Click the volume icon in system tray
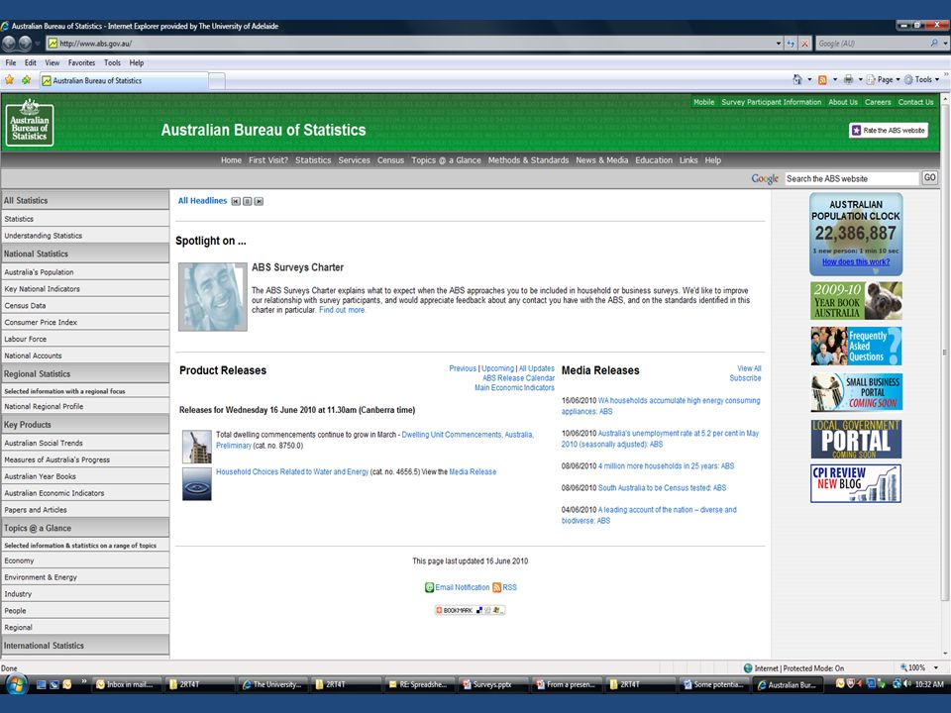This screenshot has height=713, width=951. click(x=908, y=684)
